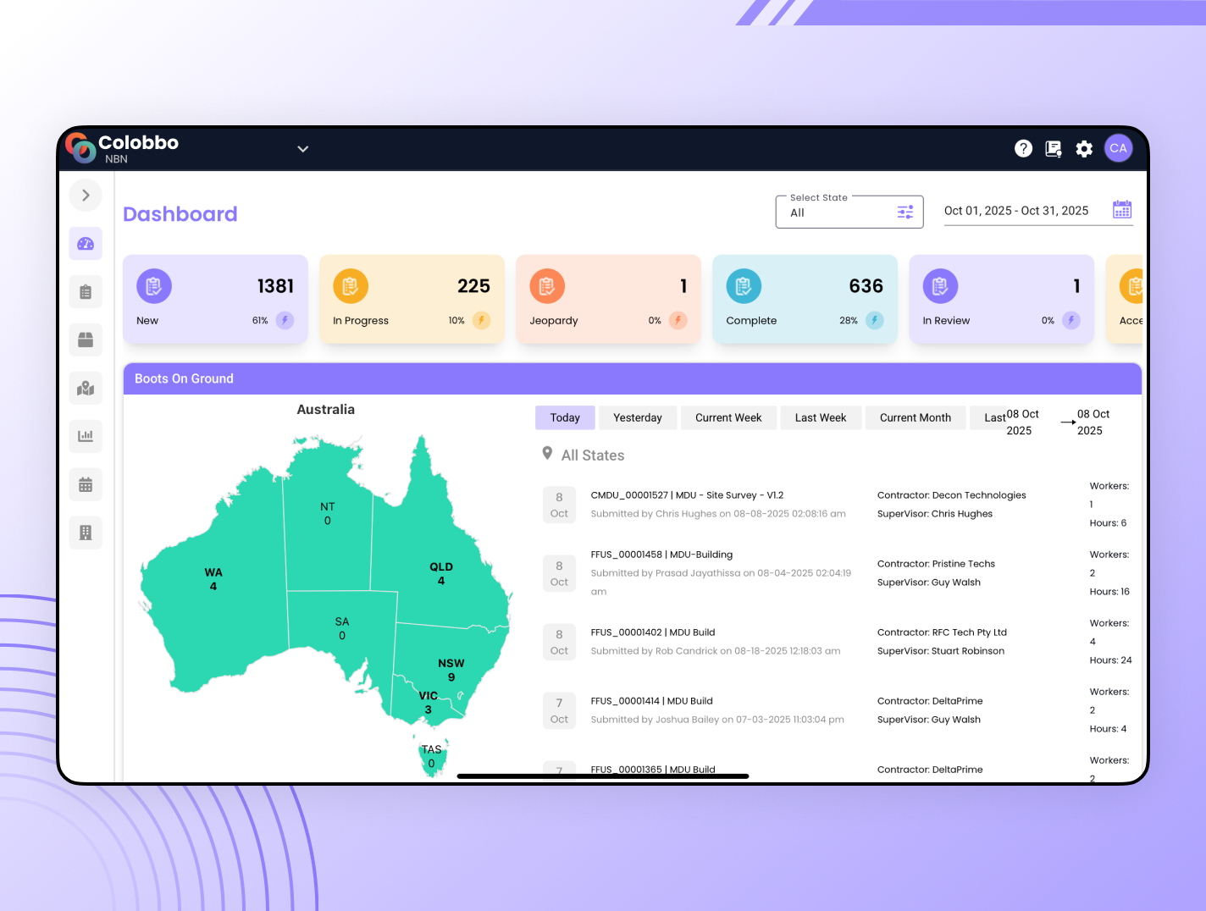Image resolution: width=1206 pixels, height=911 pixels.
Task: Open the calendar icon beside the date range
Action: (x=1122, y=209)
